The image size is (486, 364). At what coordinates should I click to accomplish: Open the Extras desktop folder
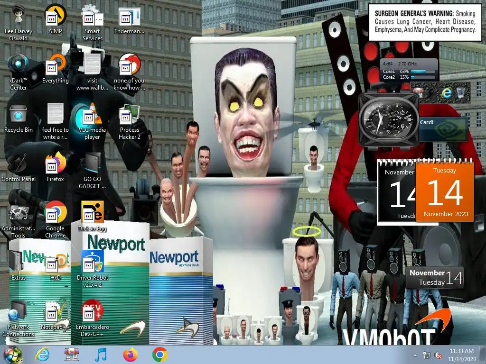pos(19,266)
